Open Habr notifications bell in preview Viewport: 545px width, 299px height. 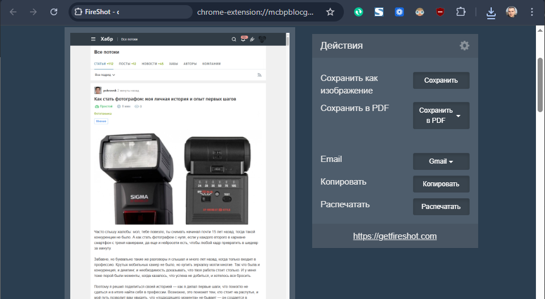pos(243,39)
